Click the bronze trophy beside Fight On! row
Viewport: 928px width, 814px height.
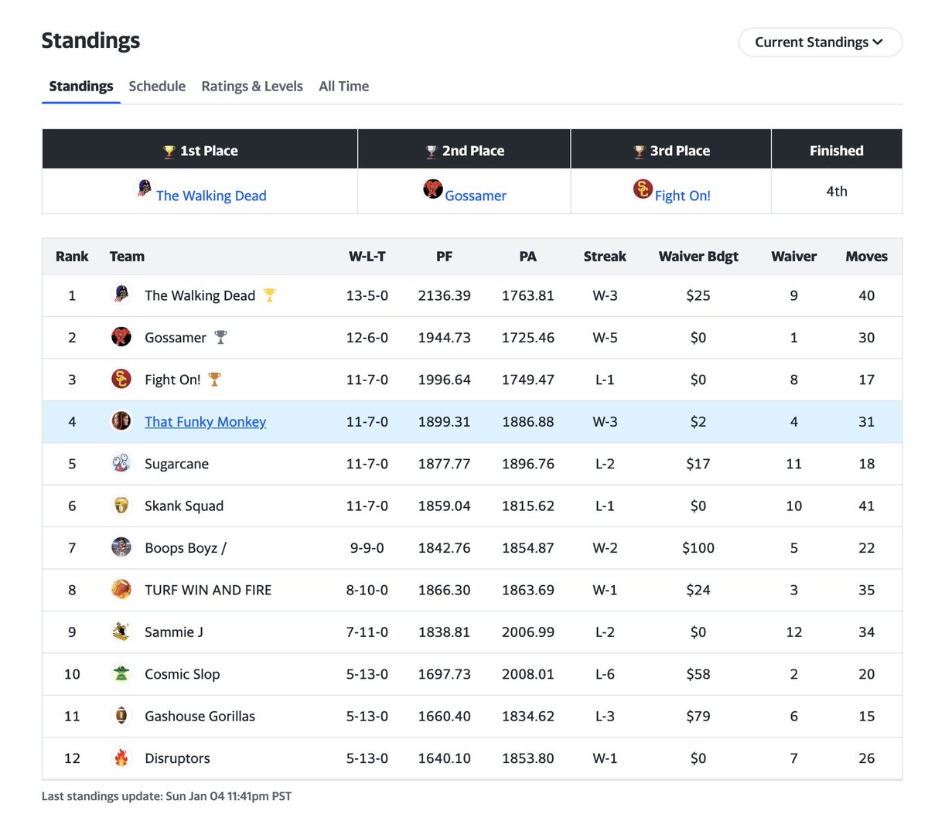[x=214, y=380]
